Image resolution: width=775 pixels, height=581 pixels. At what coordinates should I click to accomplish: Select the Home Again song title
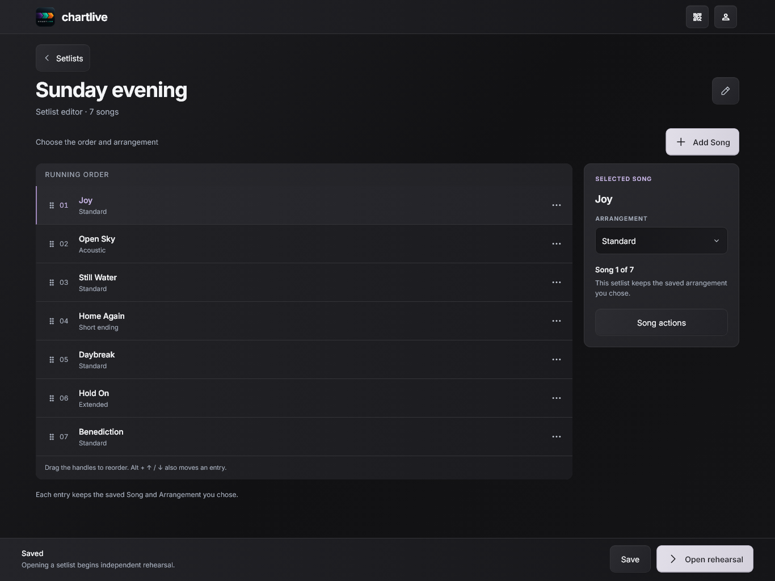pyautogui.click(x=102, y=316)
